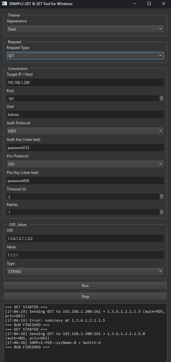
Task: Click the Run button
Action: click(85, 286)
